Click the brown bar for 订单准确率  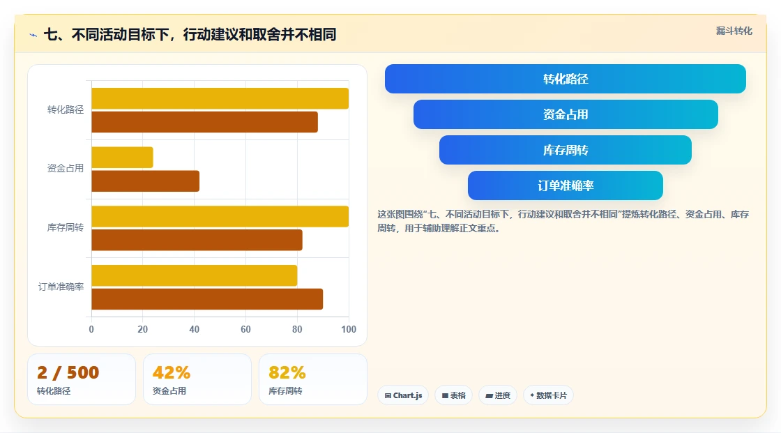tap(207, 299)
